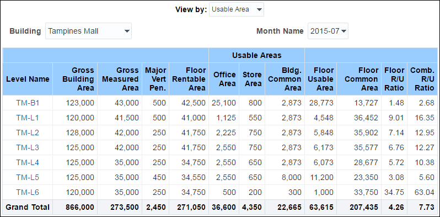Select the 7.73 grand total ratio cell
Screen dimensions: 440x217
coord(422,208)
